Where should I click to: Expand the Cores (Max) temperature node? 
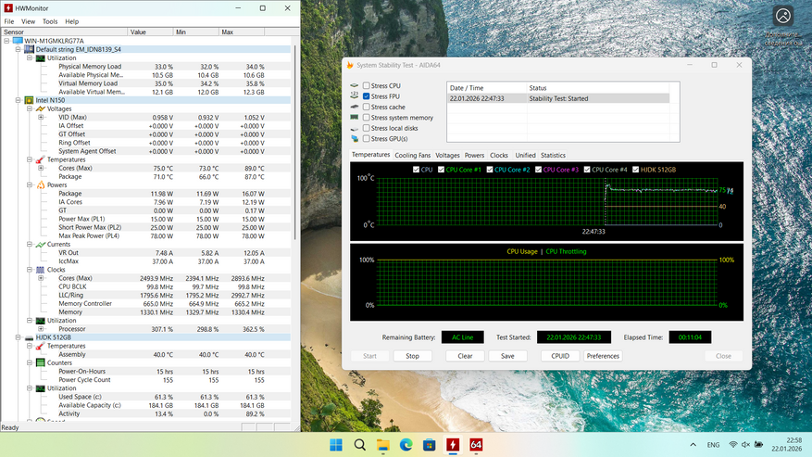[41, 168]
